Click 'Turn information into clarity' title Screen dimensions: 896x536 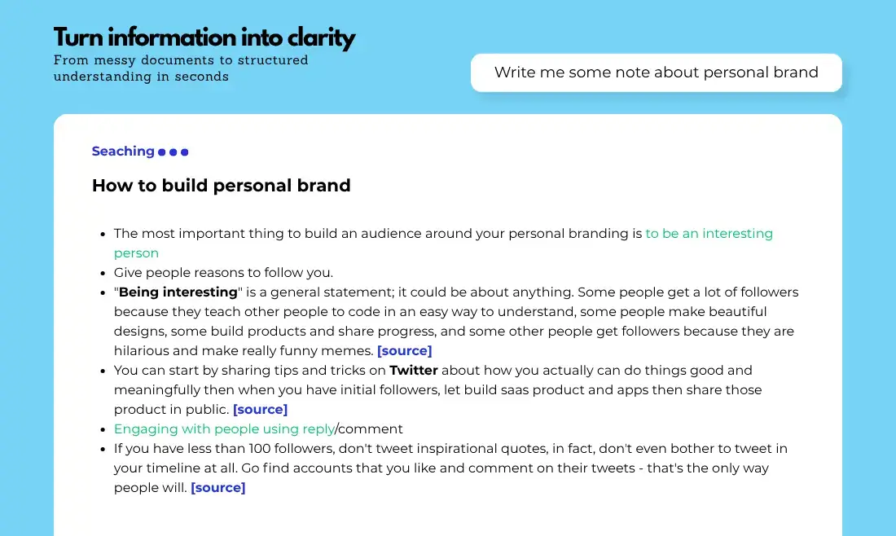coord(204,38)
